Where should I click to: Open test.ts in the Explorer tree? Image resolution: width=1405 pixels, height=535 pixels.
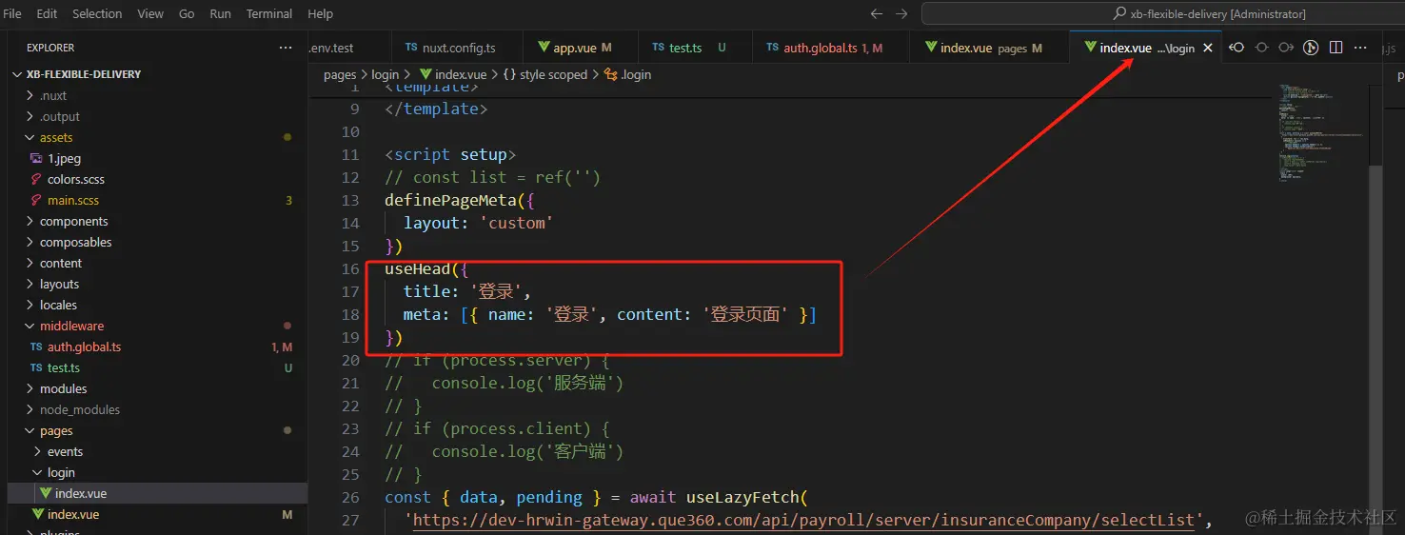click(157, 367)
